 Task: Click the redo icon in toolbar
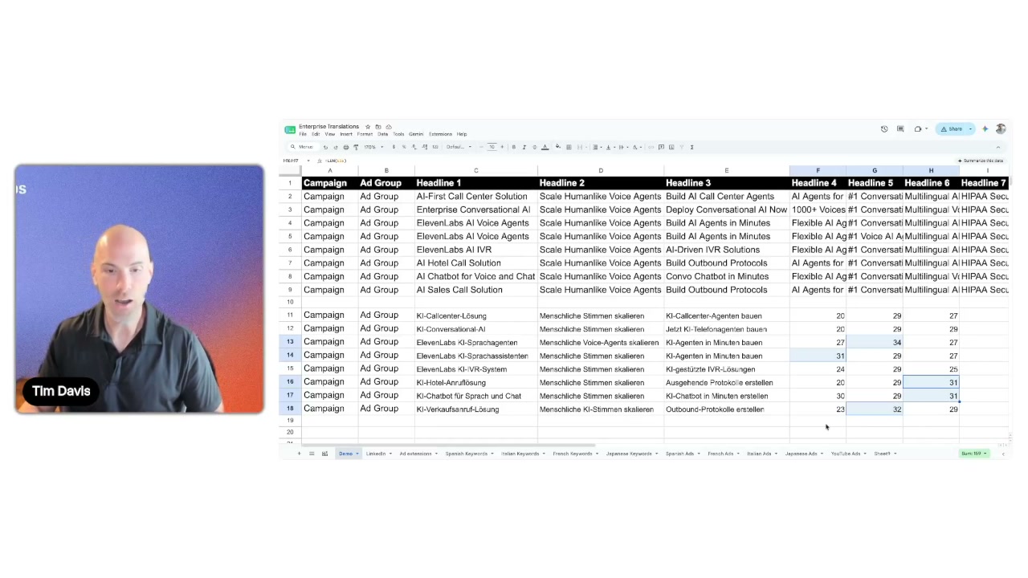[x=336, y=147]
